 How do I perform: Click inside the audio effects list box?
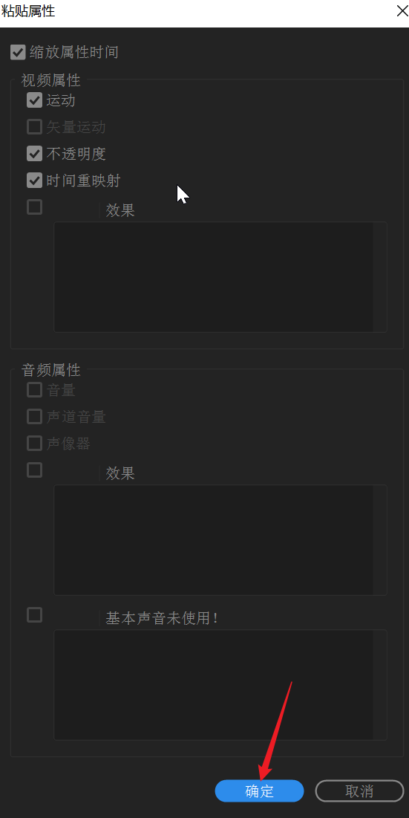coord(214,540)
